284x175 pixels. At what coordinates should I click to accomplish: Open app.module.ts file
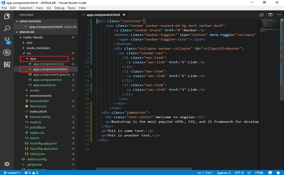[x=46, y=85]
